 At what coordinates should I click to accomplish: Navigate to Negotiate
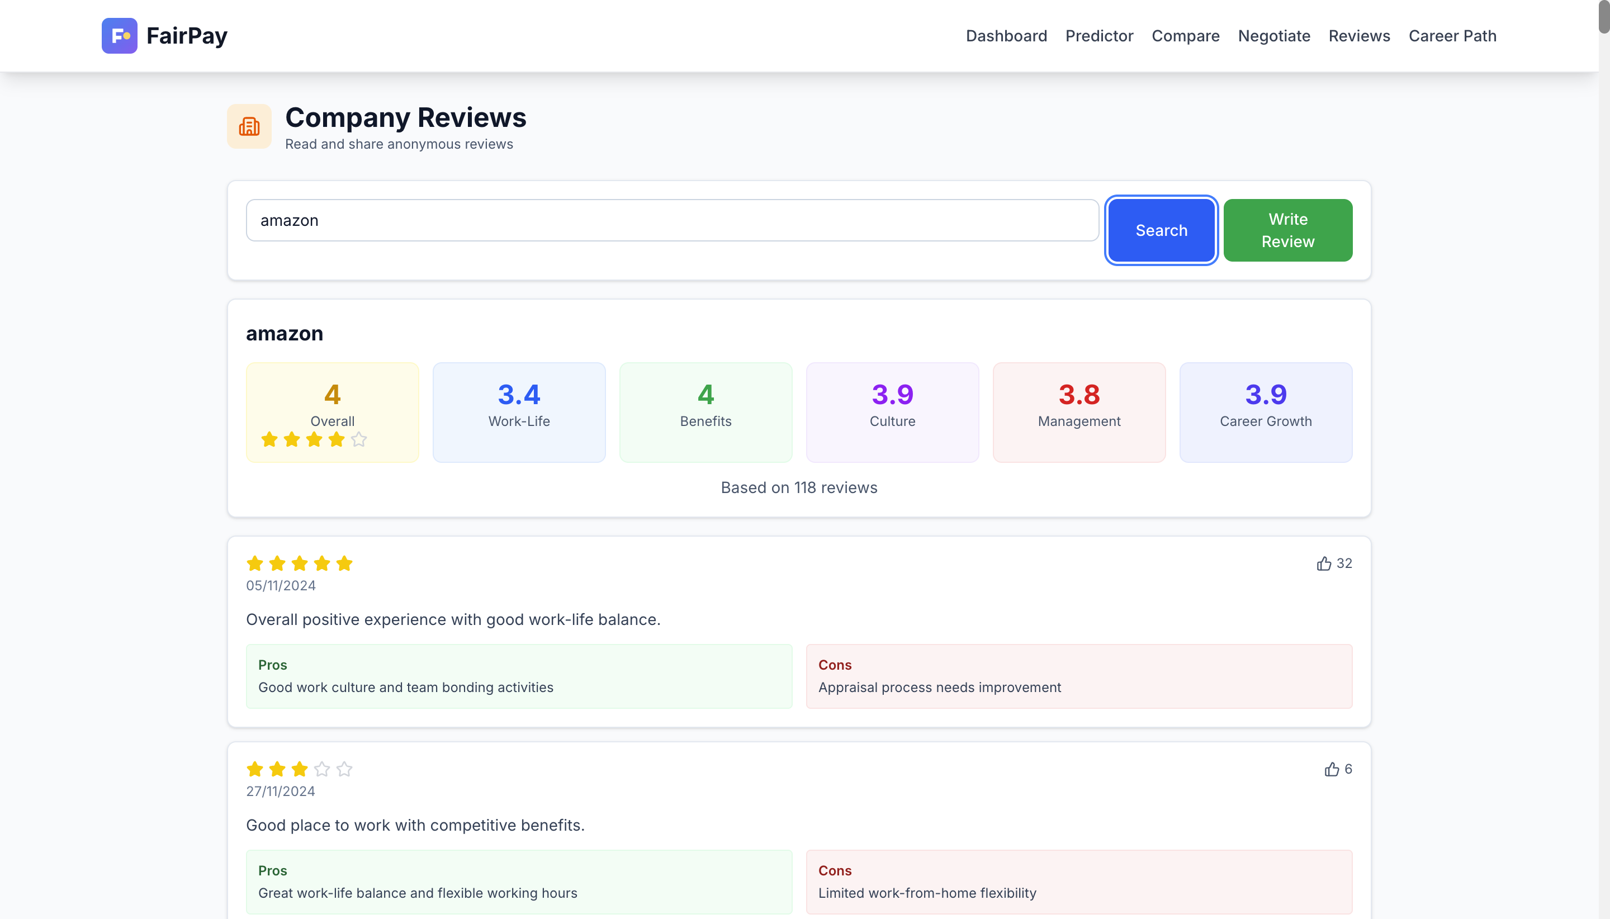[1273, 36]
